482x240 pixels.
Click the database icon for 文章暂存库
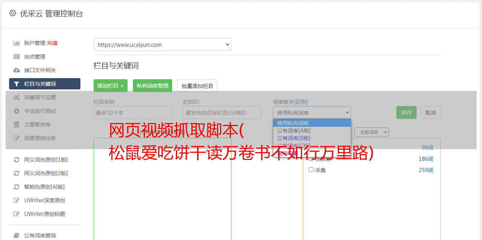[x=17, y=125]
